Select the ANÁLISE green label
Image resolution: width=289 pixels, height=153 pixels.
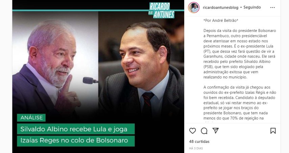pyautogui.click(x=31, y=118)
